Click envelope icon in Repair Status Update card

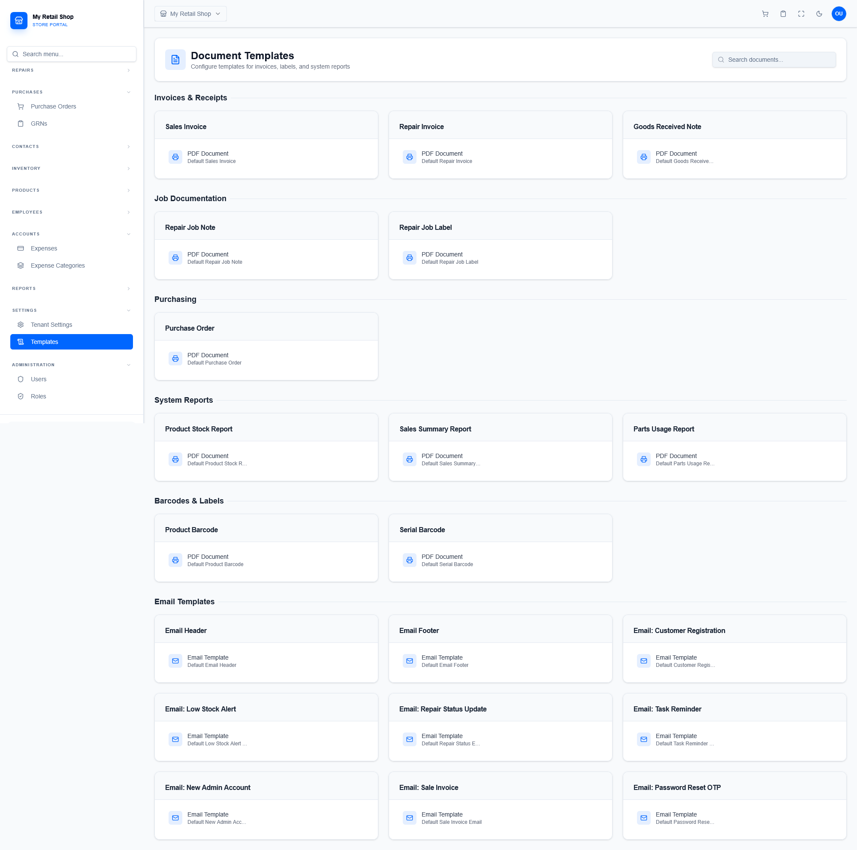[x=410, y=739]
